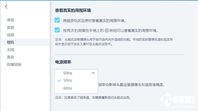The width and height of the screenshot is (198, 111).
Task: Open 高级 settings page
Action: [10, 57]
